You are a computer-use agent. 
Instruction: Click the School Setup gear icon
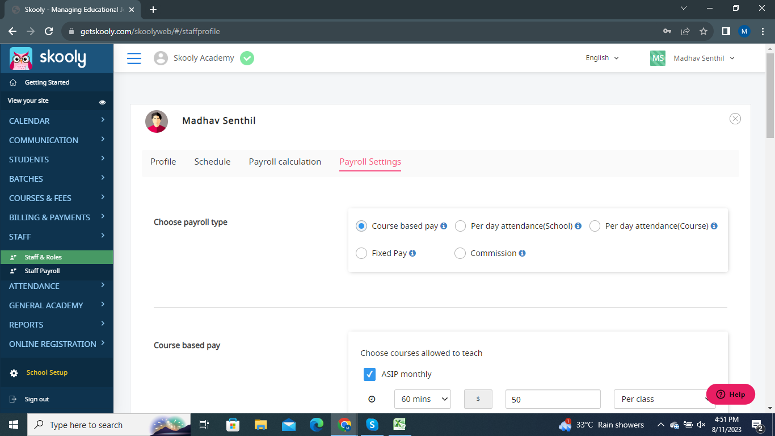[14, 373]
